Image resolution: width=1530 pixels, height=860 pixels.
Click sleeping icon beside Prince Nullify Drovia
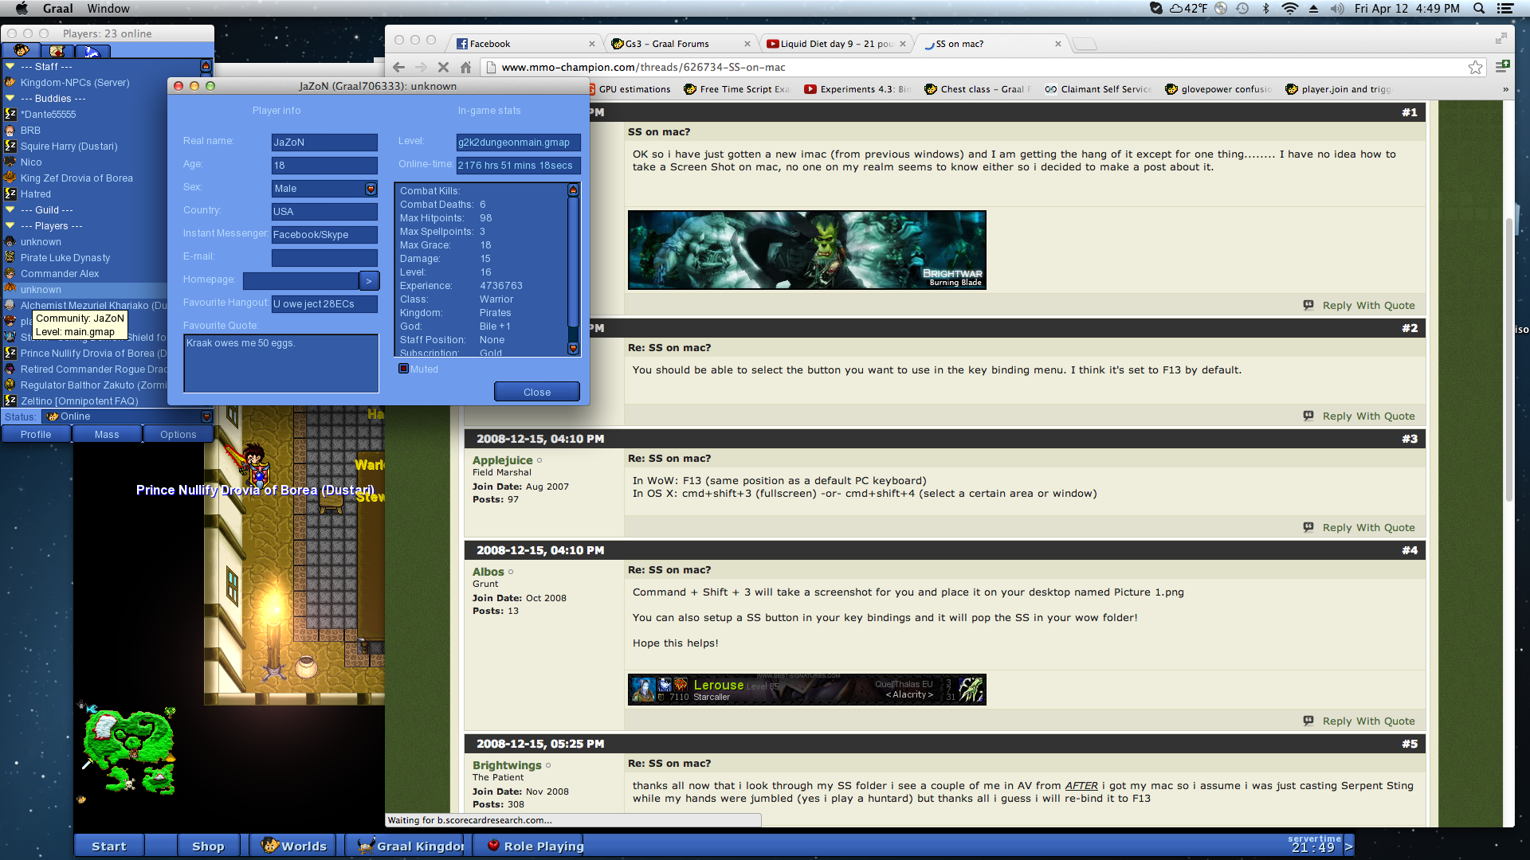point(10,354)
